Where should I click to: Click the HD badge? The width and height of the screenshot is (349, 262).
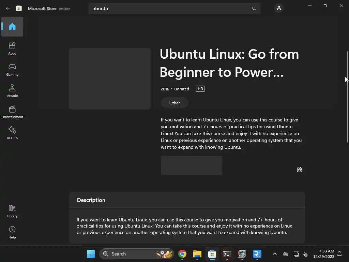pyautogui.click(x=200, y=89)
